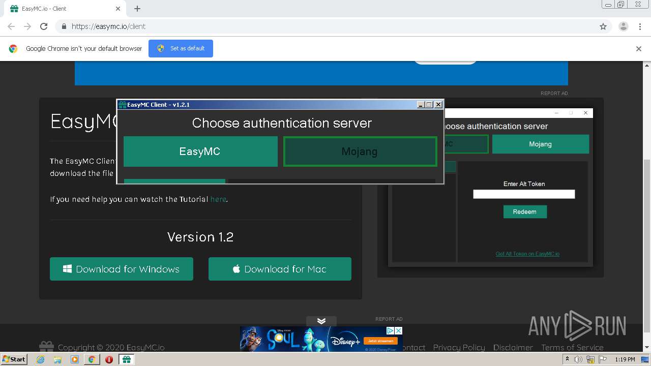The width and height of the screenshot is (651, 366).
Task: Click Download for Windows button
Action: tap(122, 269)
